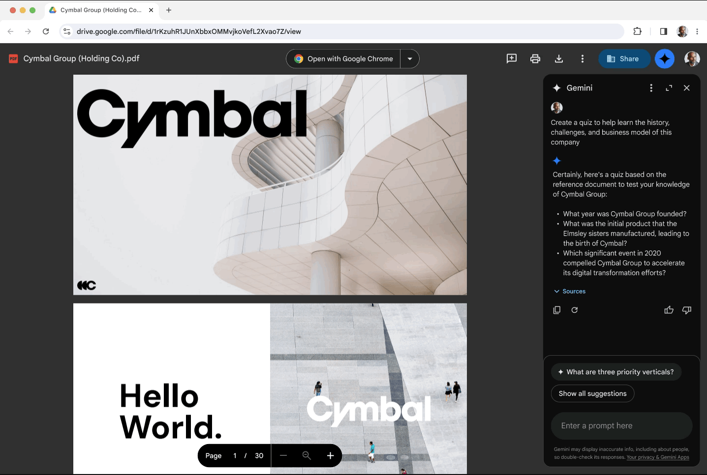Collapse the Sources section in Gemini
707x475 pixels.
pos(569,291)
